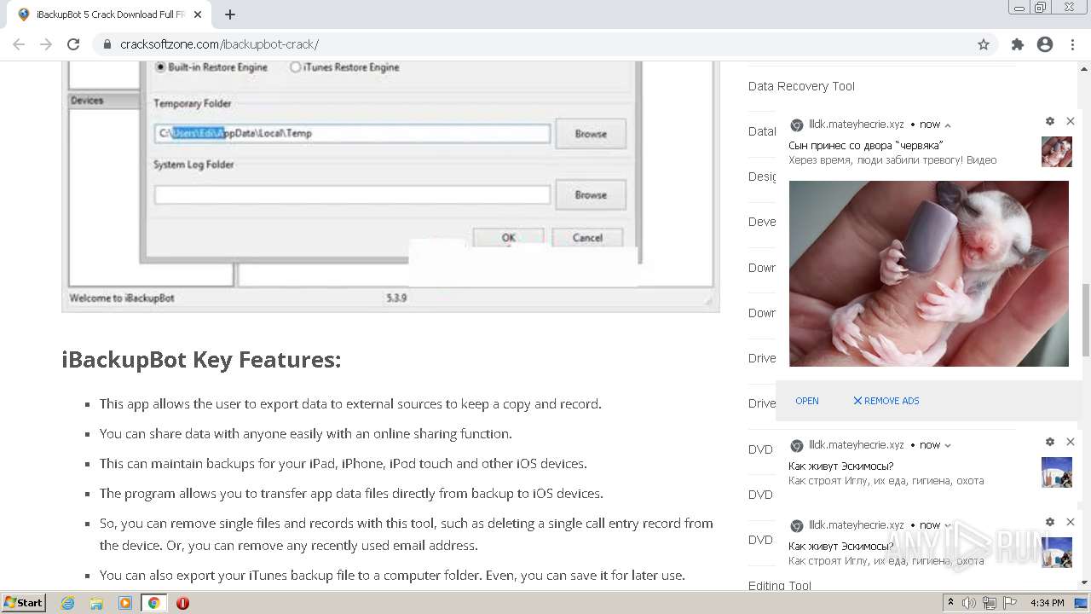Viewport: 1091px width, 614px height.
Task: Open settings gear on the second notification
Action: (x=1050, y=442)
